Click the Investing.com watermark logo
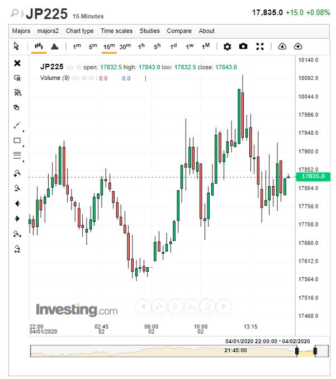Screen dimensions: 336x379 point(77,309)
